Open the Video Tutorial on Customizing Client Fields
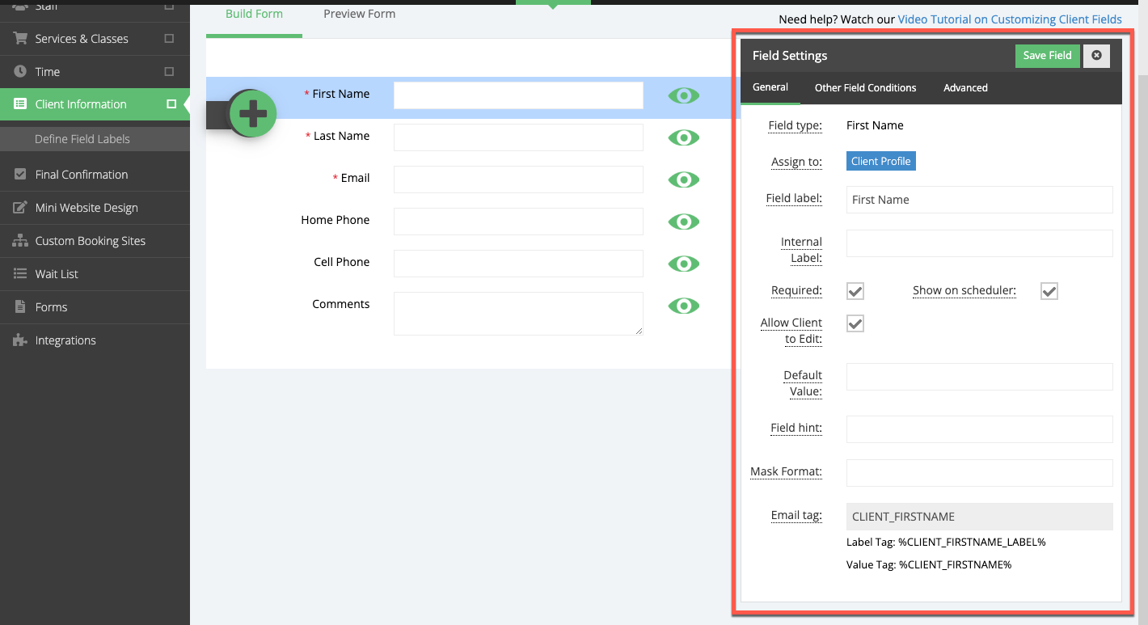1148x625 pixels. pyautogui.click(x=1009, y=19)
